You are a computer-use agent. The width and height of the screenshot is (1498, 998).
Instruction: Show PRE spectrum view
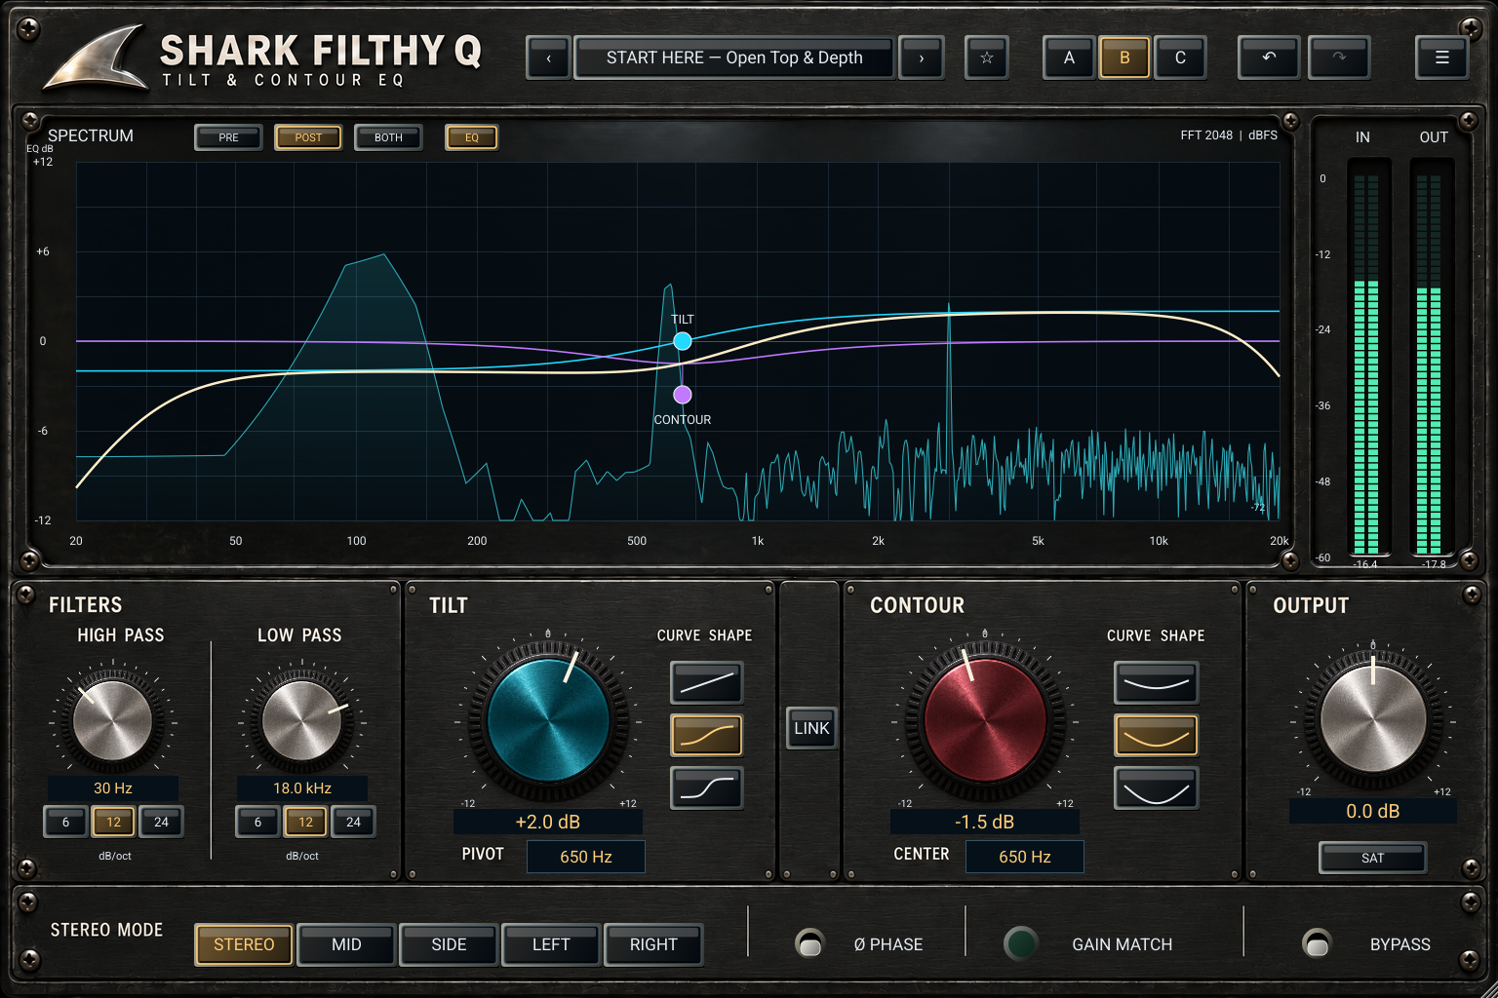tap(228, 137)
